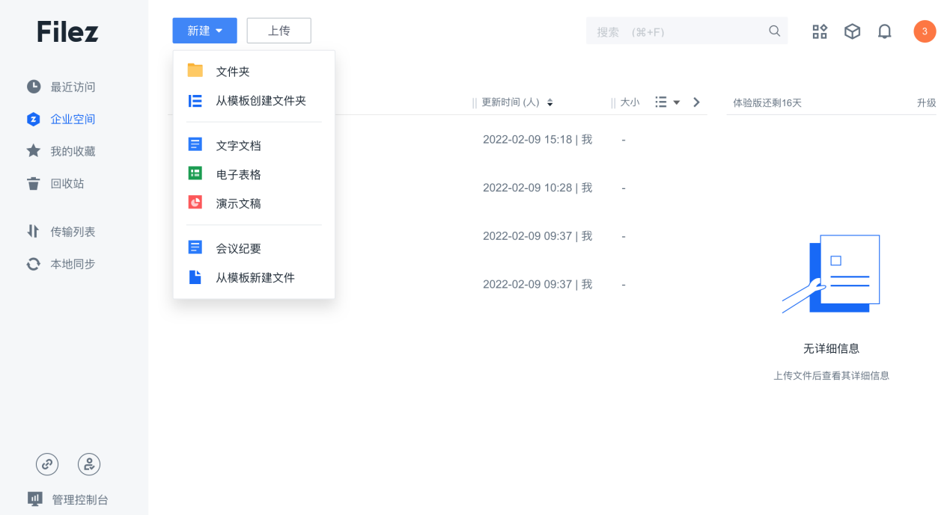Open 最近访问 clock icon in sidebar

pyautogui.click(x=34, y=87)
